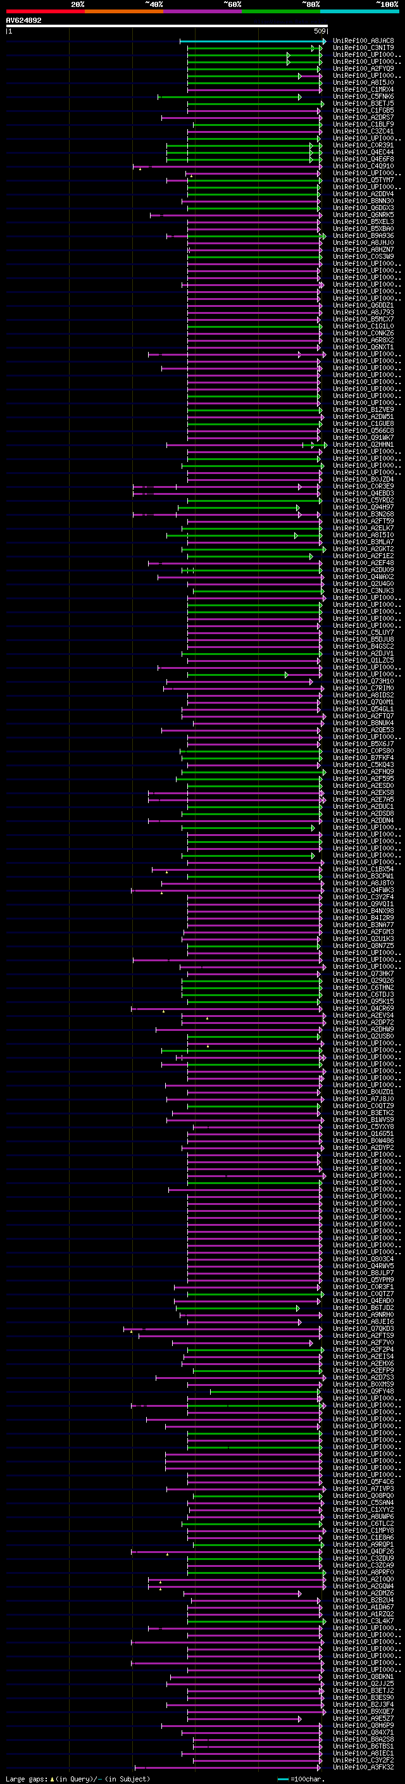Open hit UniRef100_A8I5J0

click(x=363, y=82)
